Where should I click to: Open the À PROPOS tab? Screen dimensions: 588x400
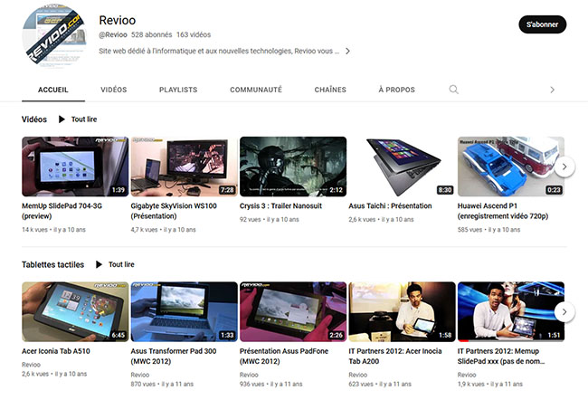pyautogui.click(x=397, y=90)
